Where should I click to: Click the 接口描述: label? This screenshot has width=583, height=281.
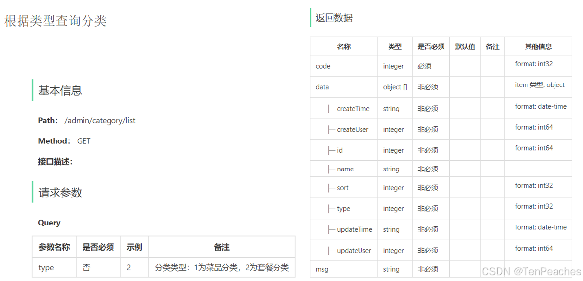point(56,162)
